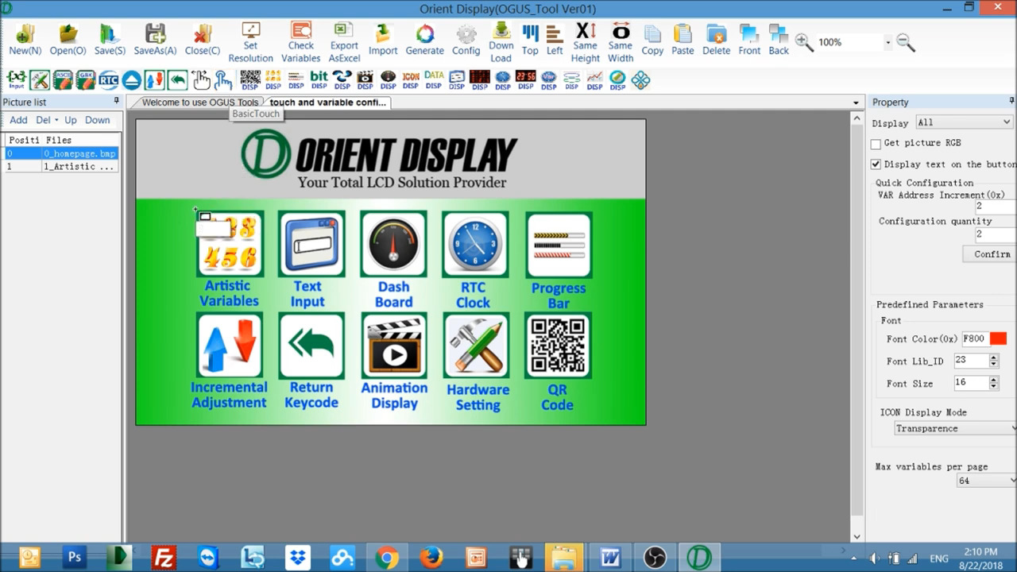This screenshot has width=1017, height=572.
Task: Select the ICON DISP tool
Action: pos(411,79)
